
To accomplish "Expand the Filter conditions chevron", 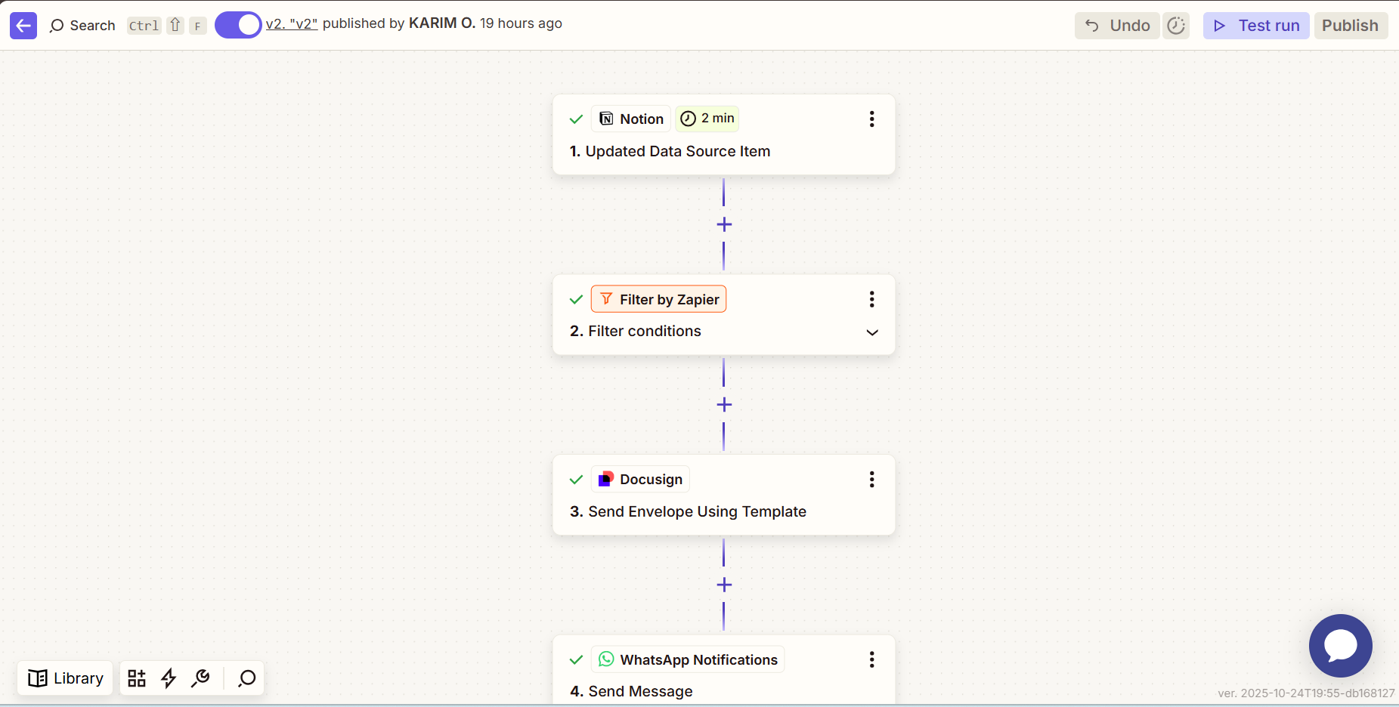I will click(x=871, y=332).
